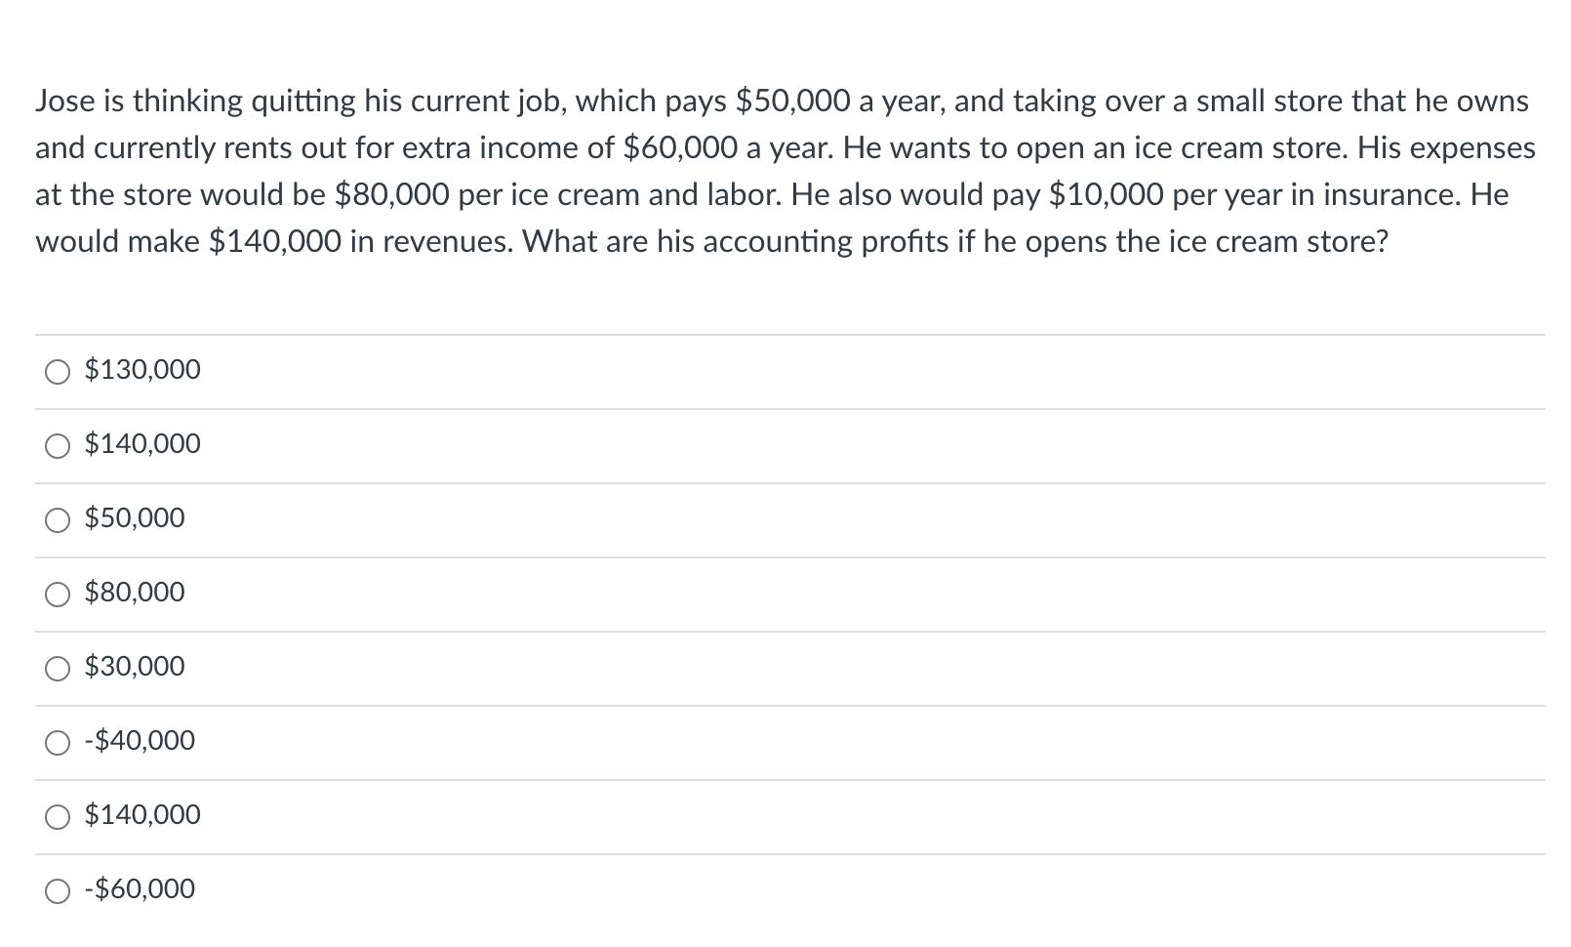
Task: Select the first $140,000 answer option
Action: point(59,446)
